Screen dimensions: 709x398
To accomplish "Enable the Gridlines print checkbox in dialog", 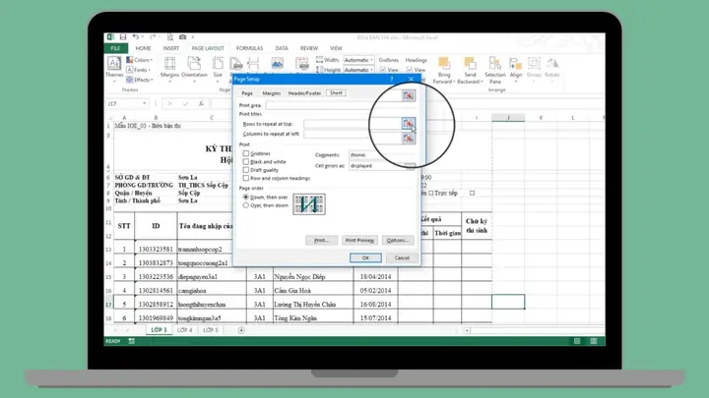I will [x=246, y=154].
